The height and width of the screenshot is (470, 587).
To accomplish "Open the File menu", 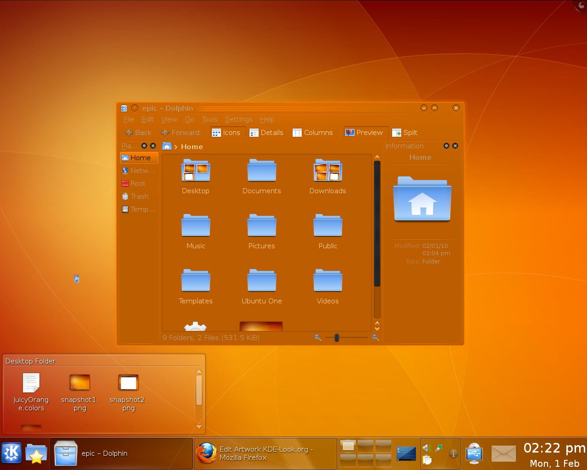I will pyautogui.click(x=129, y=119).
